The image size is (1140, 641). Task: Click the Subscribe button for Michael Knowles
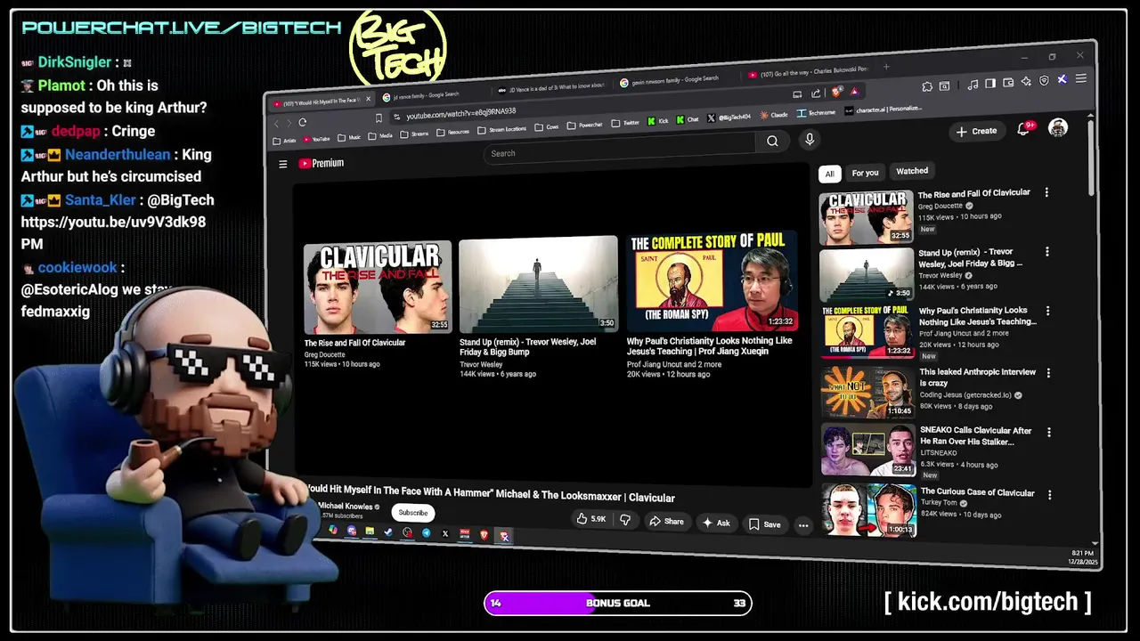coord(413,513)
